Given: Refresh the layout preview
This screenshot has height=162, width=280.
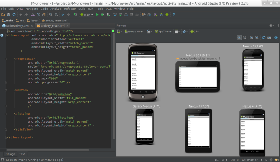Looking at the screenshot, I should [x=264, y=38].
